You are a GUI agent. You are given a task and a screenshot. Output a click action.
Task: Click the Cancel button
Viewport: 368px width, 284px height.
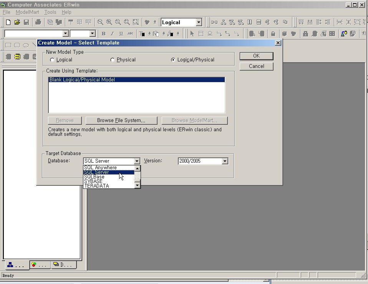tap(256, 66)
